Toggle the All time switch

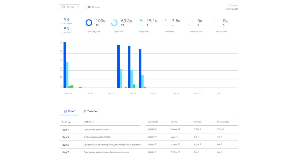coord(88,7)
